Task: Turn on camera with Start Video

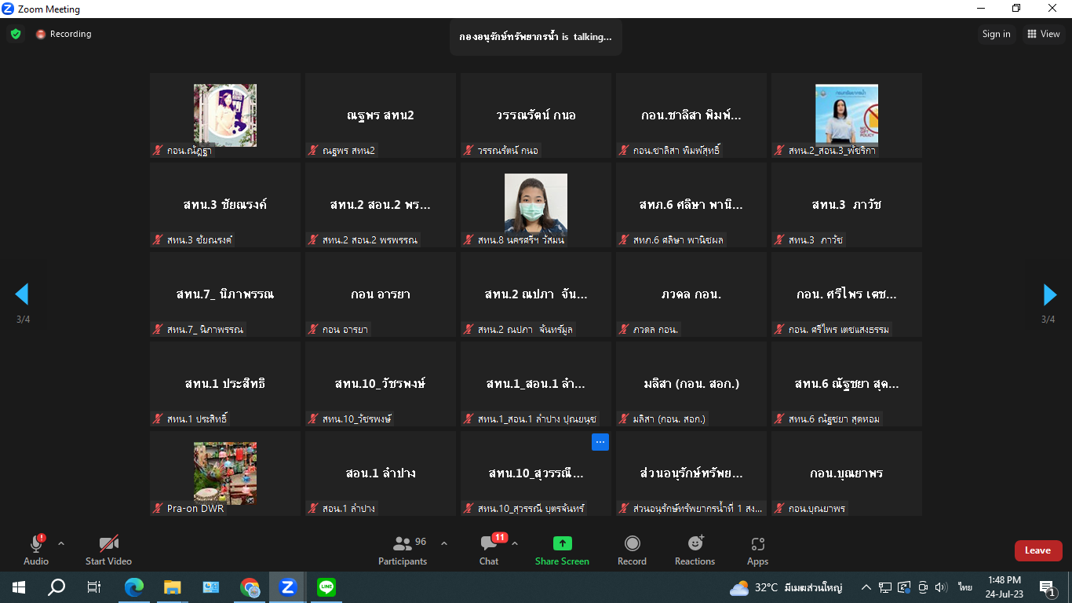Action: point(108,550)
